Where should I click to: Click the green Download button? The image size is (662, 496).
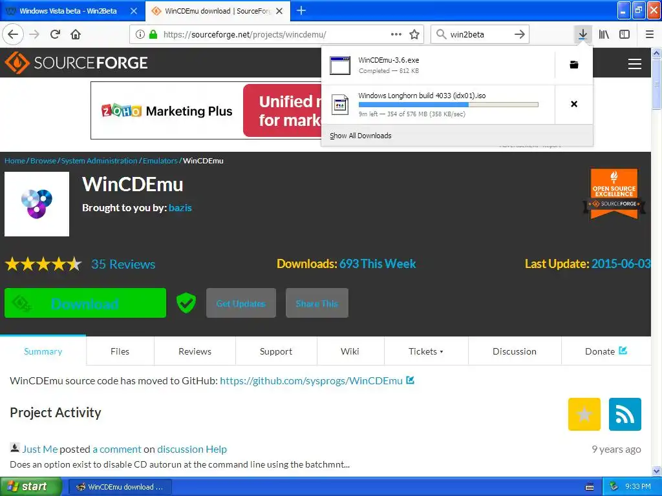pyautogui.click(x=85, y=303)
